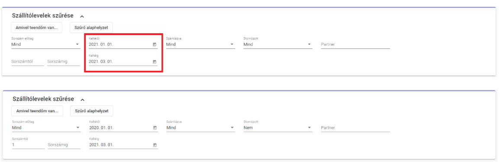Image resolution: width=500 pixels, height=162 pixels.
Task: Open Számlázva dropdown next to the 2021. 01. 01. date
Action: [x=200, y=44]
